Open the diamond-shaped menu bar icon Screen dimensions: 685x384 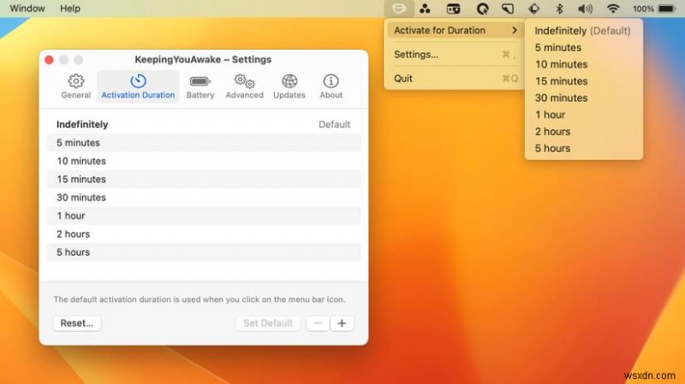533,9
